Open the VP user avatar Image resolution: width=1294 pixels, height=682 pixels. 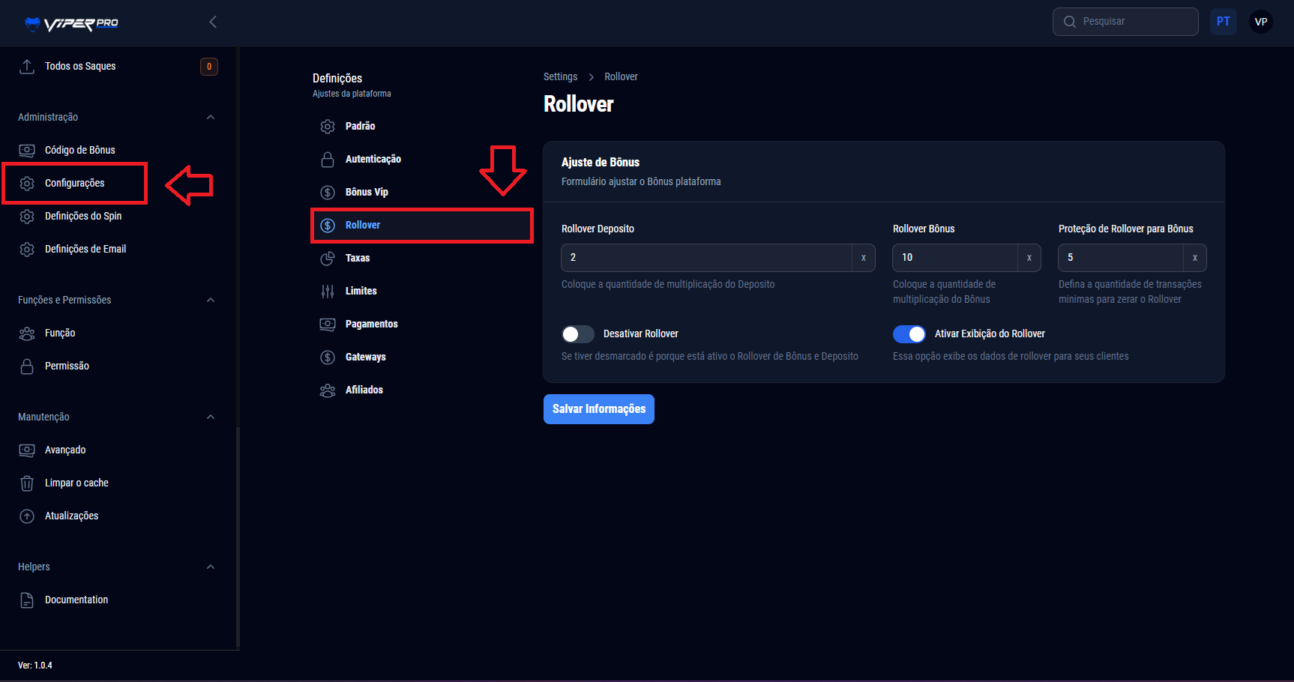point(1261,22)
